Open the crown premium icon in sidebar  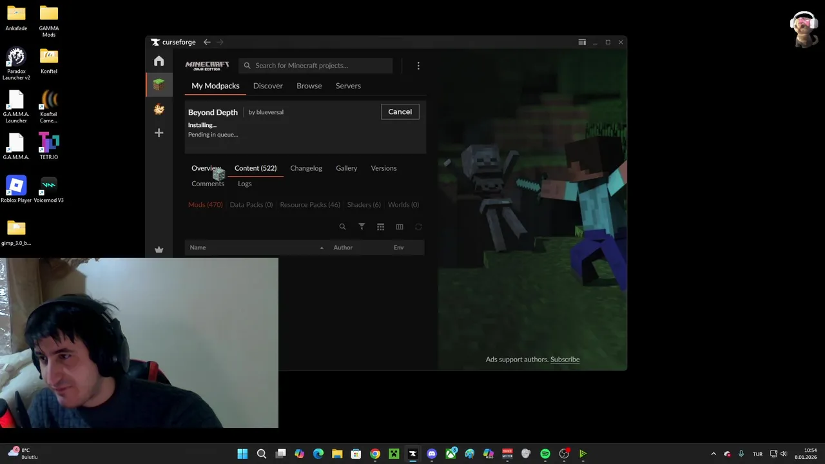(159, 250)
